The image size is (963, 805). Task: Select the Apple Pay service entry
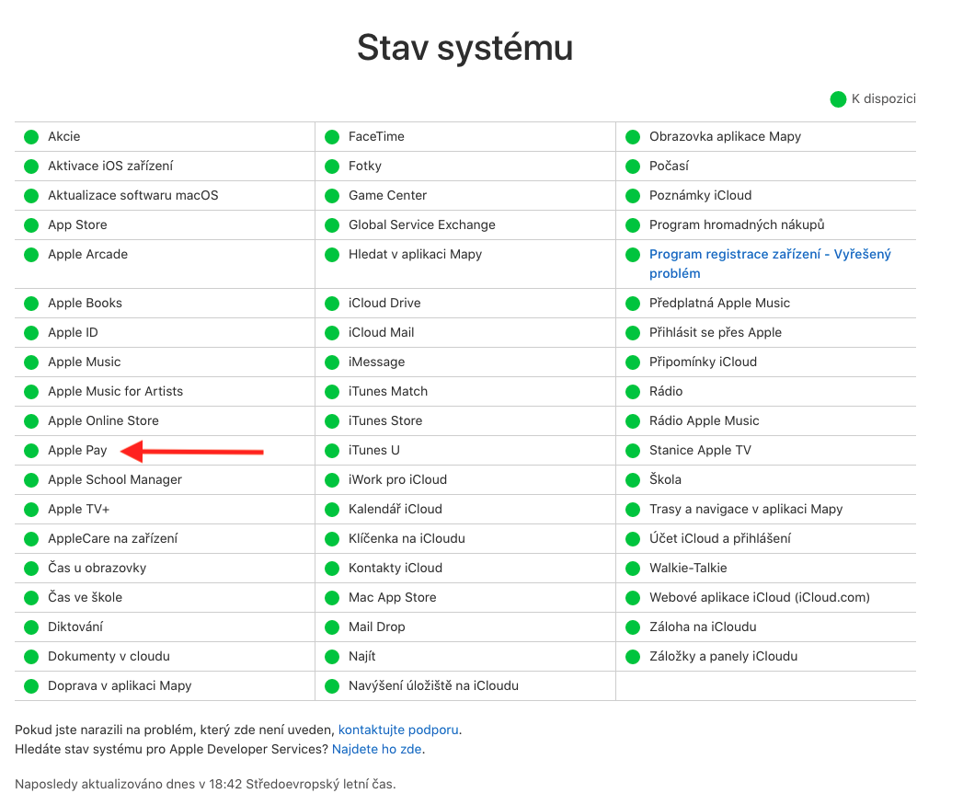77,450
